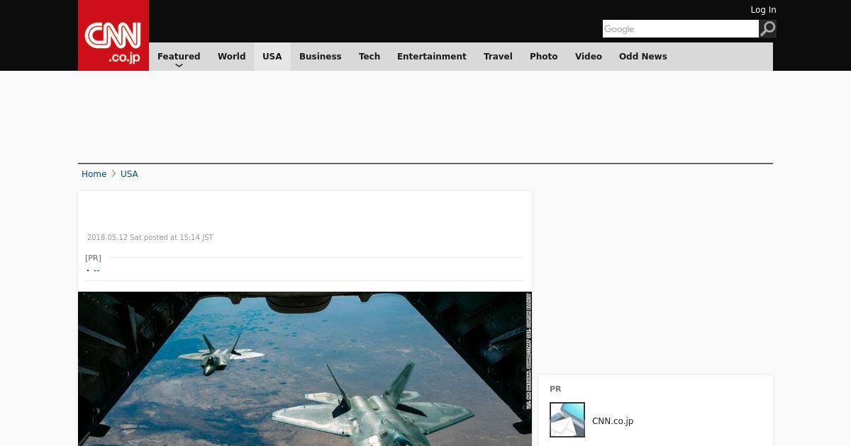The image size is (851, 446).
Task: Open the Video section
Action: click(589, 57)
